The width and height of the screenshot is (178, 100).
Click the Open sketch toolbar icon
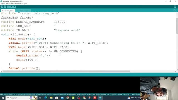point(11,7)
